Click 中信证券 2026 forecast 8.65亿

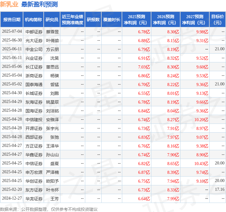173,164
